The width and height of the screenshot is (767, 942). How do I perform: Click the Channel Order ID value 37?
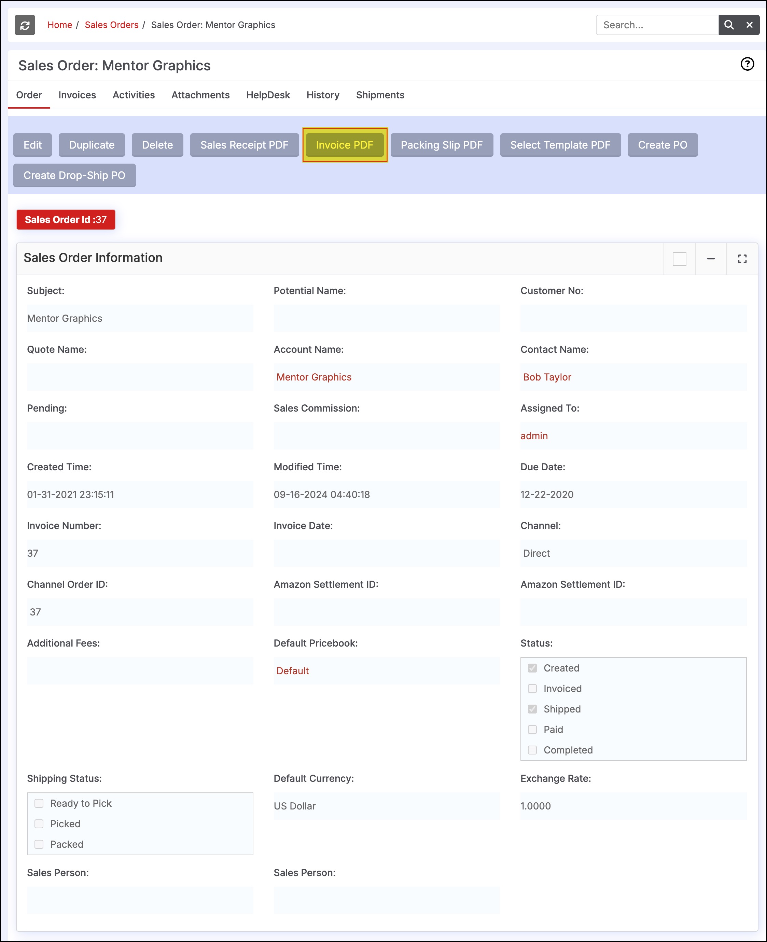36,612
